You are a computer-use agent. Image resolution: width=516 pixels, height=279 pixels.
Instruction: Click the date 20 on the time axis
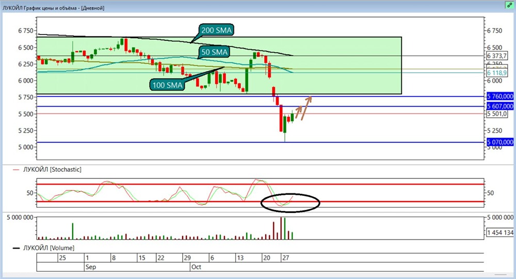click(x=267, y=258)
